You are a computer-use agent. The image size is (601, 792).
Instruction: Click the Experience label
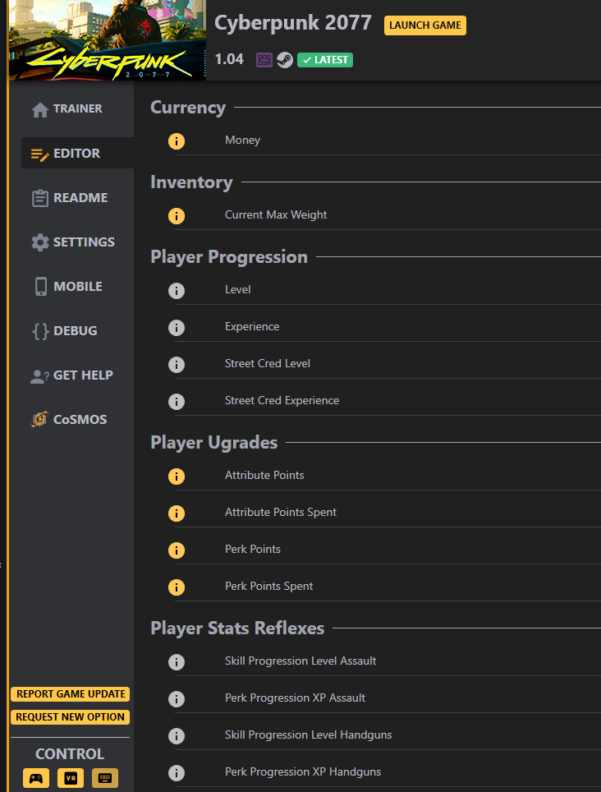point(252,327)
